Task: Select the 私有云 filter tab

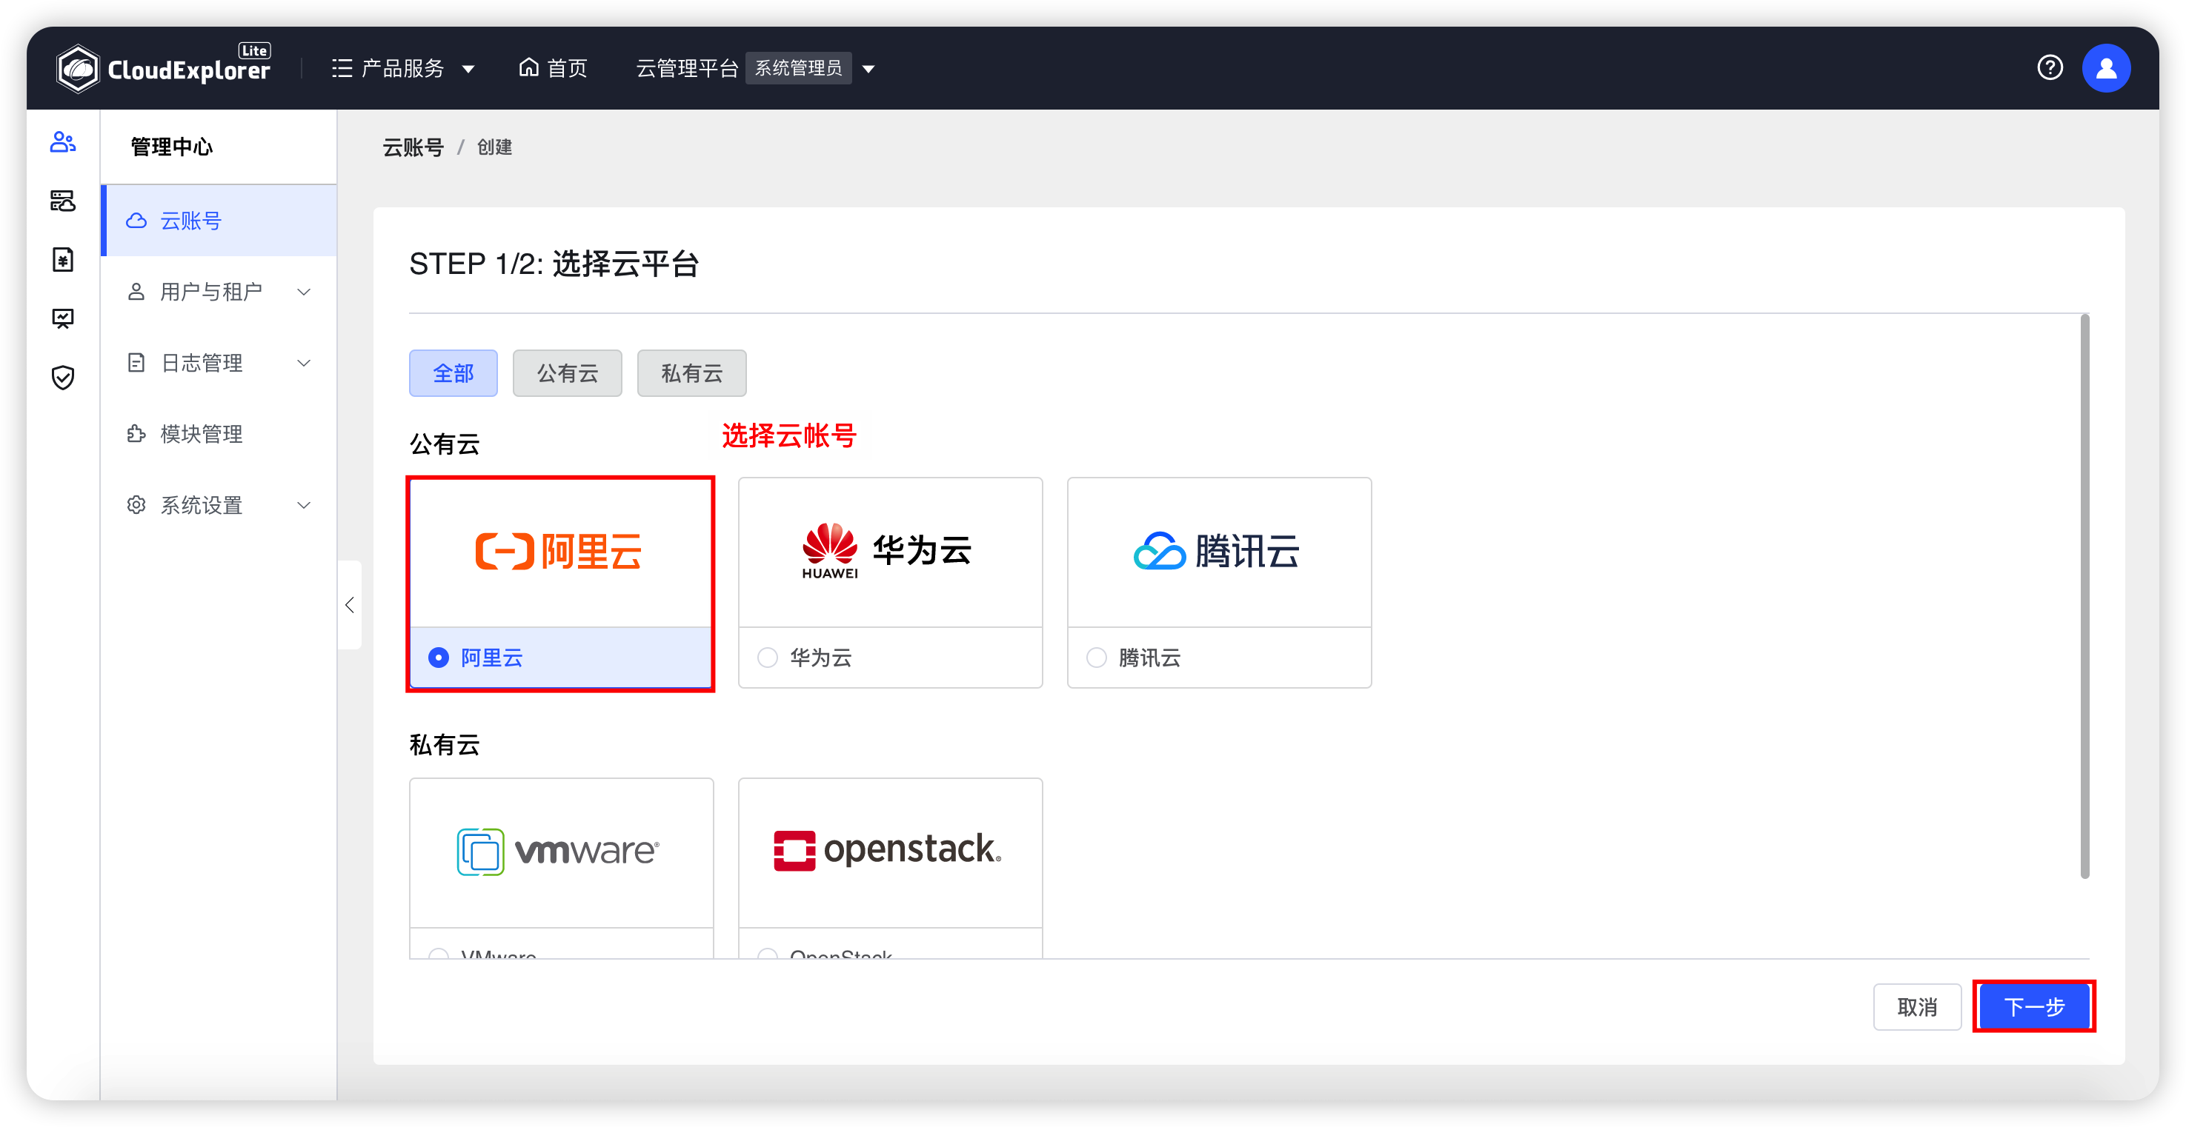Action: (691, 373)
